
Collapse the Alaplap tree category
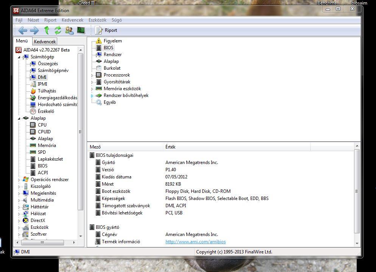click(19, 119)
